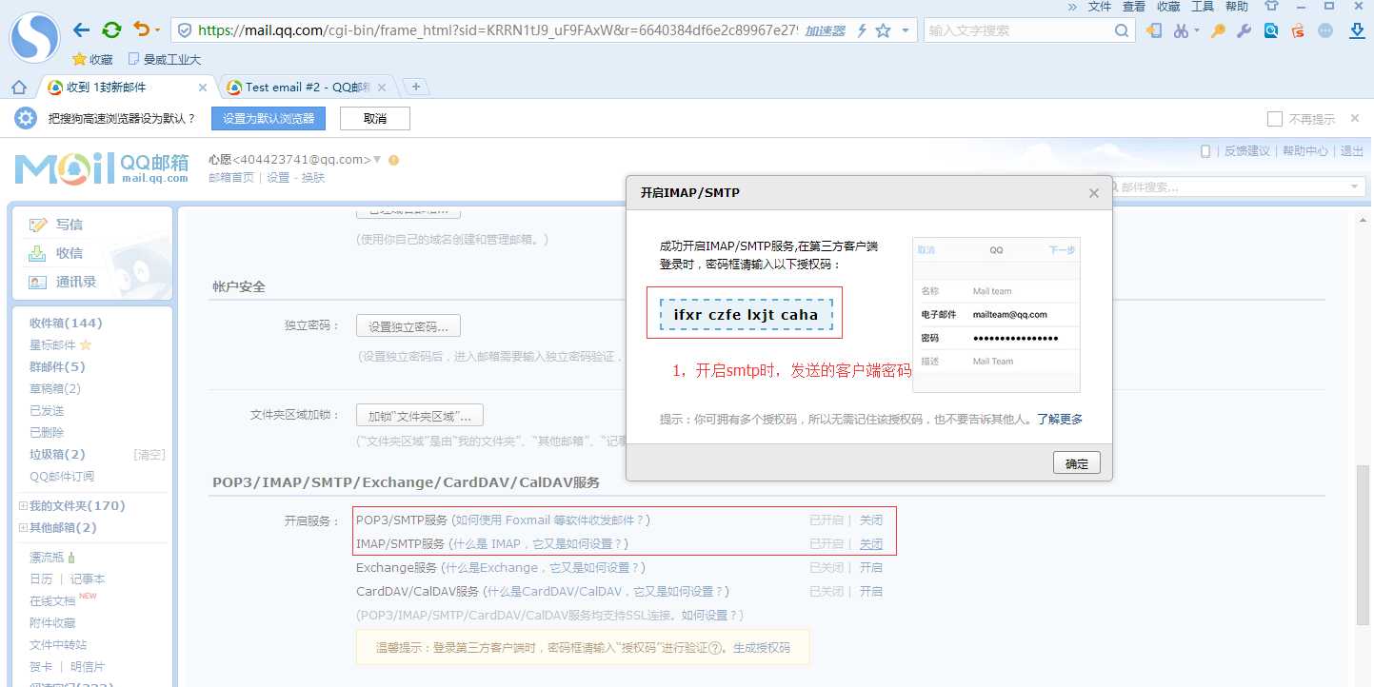Image resolution: width=1374 pixels, height=687 pixels.
Task: Click 设置为默认浏览器 button
Action: [269, 119]
